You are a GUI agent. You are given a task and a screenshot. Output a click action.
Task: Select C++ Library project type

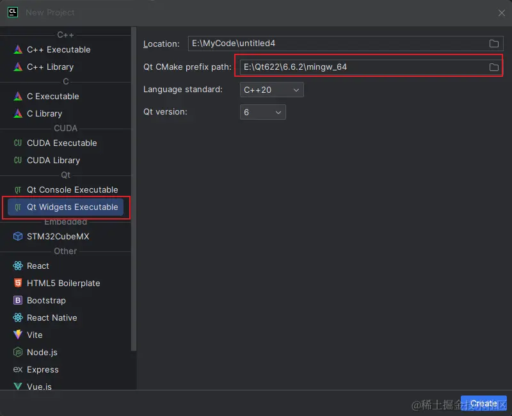point(66,67)
